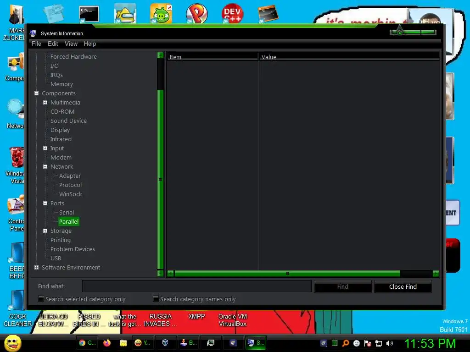
Task: Focus the Find what input field
Action: coord(196,286)
